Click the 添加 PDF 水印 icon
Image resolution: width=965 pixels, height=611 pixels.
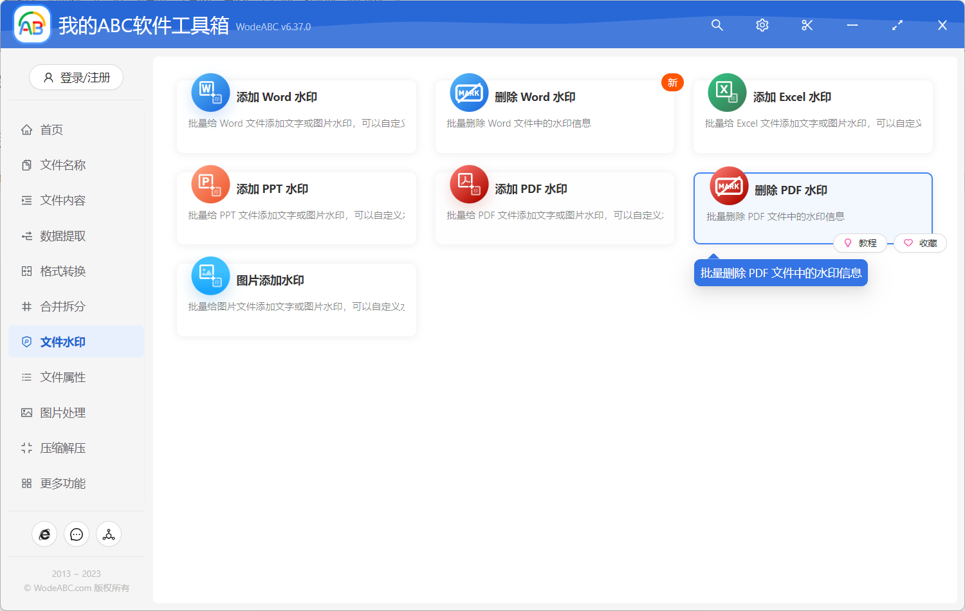tap(469, 185)
